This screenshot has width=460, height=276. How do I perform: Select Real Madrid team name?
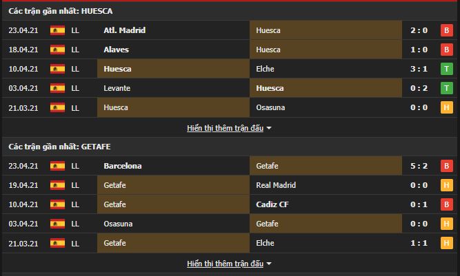coord(276,185)
